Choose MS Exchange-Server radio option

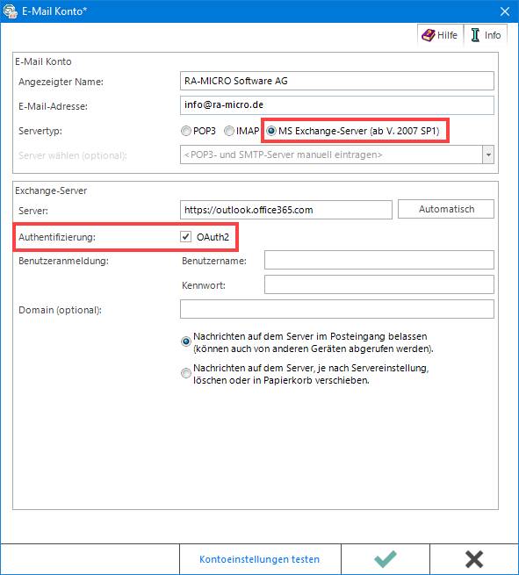click(x=271, y=131)
